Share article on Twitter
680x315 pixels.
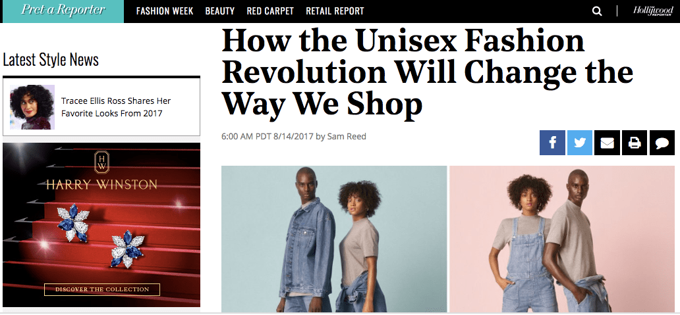580,142
